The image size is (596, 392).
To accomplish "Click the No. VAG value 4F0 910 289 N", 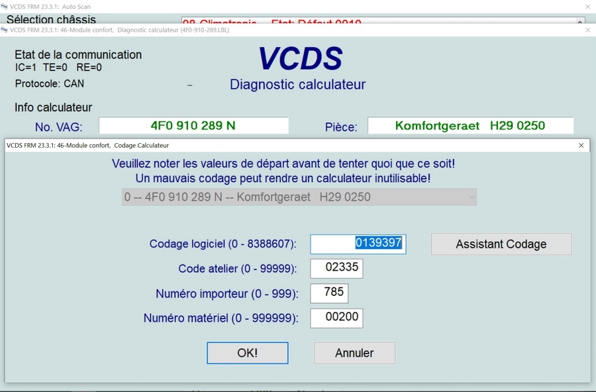I will [x=193, y=125].
